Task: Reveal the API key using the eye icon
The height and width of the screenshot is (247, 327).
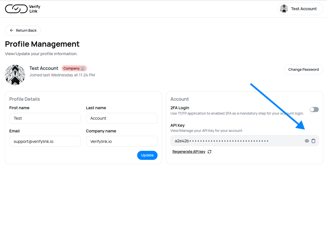Action: click(x=307, y=141)
